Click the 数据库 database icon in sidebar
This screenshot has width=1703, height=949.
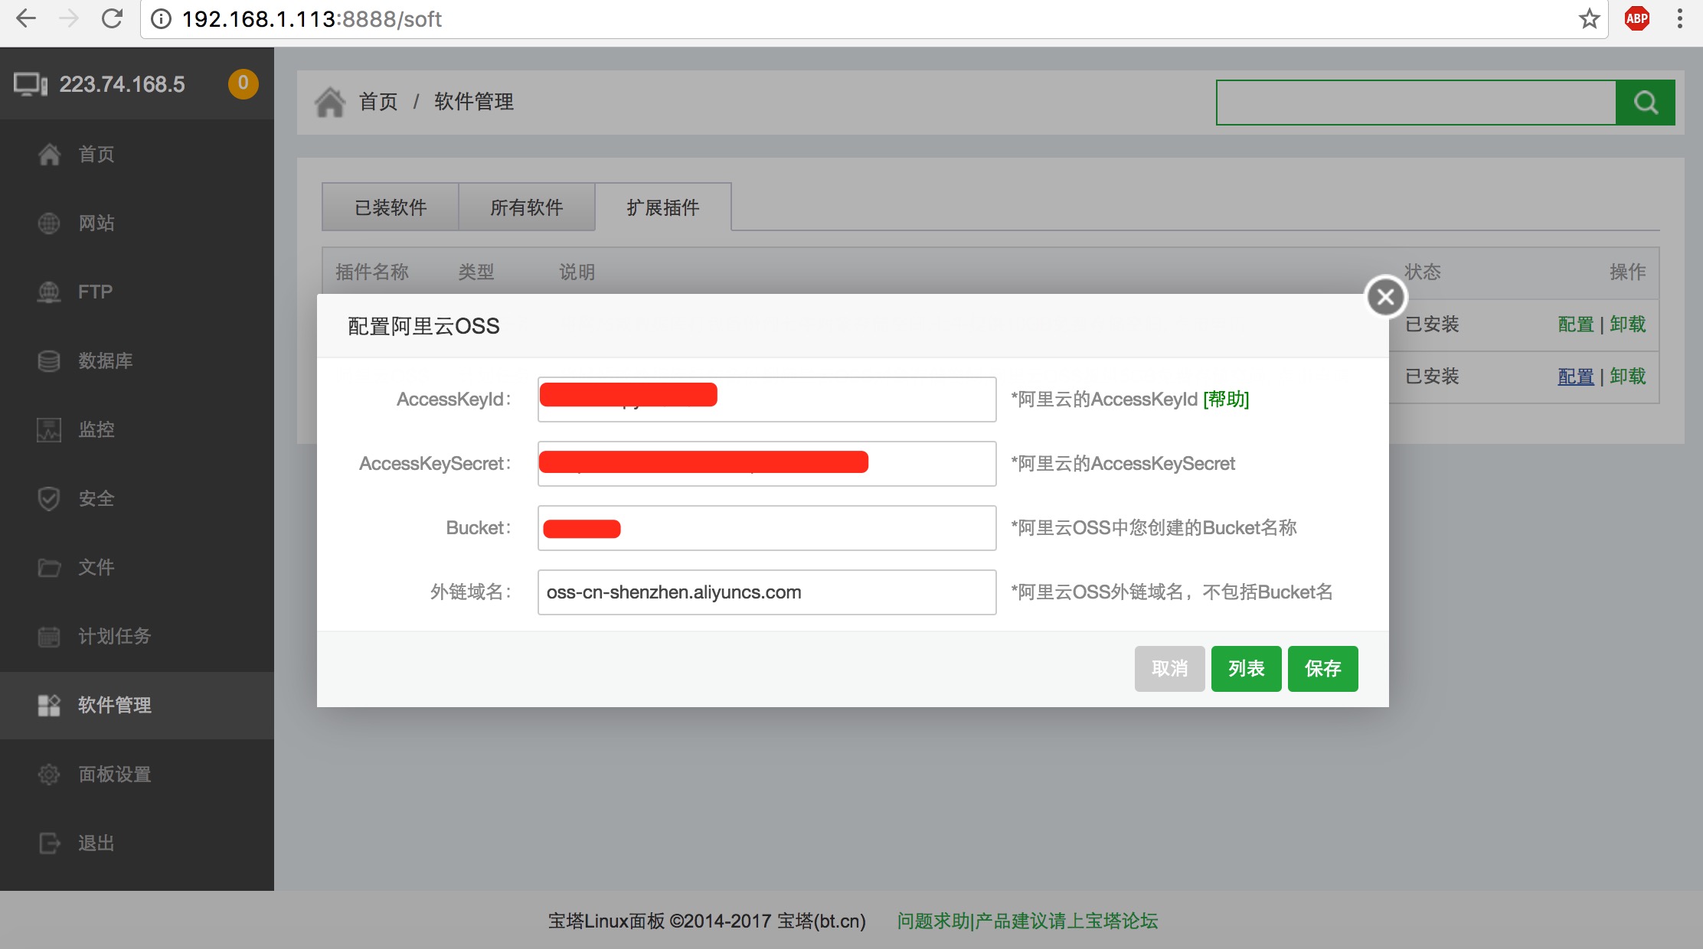49,360
